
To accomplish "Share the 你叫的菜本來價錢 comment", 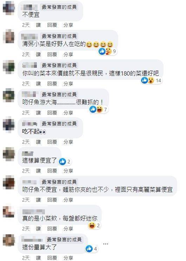I will coord(68,83).
